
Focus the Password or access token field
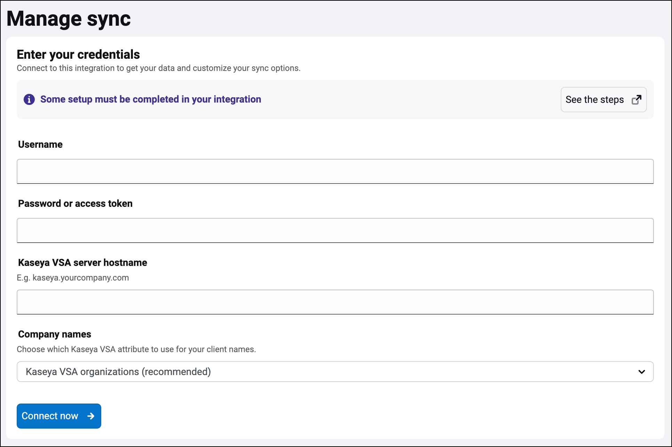coord(335,230)
